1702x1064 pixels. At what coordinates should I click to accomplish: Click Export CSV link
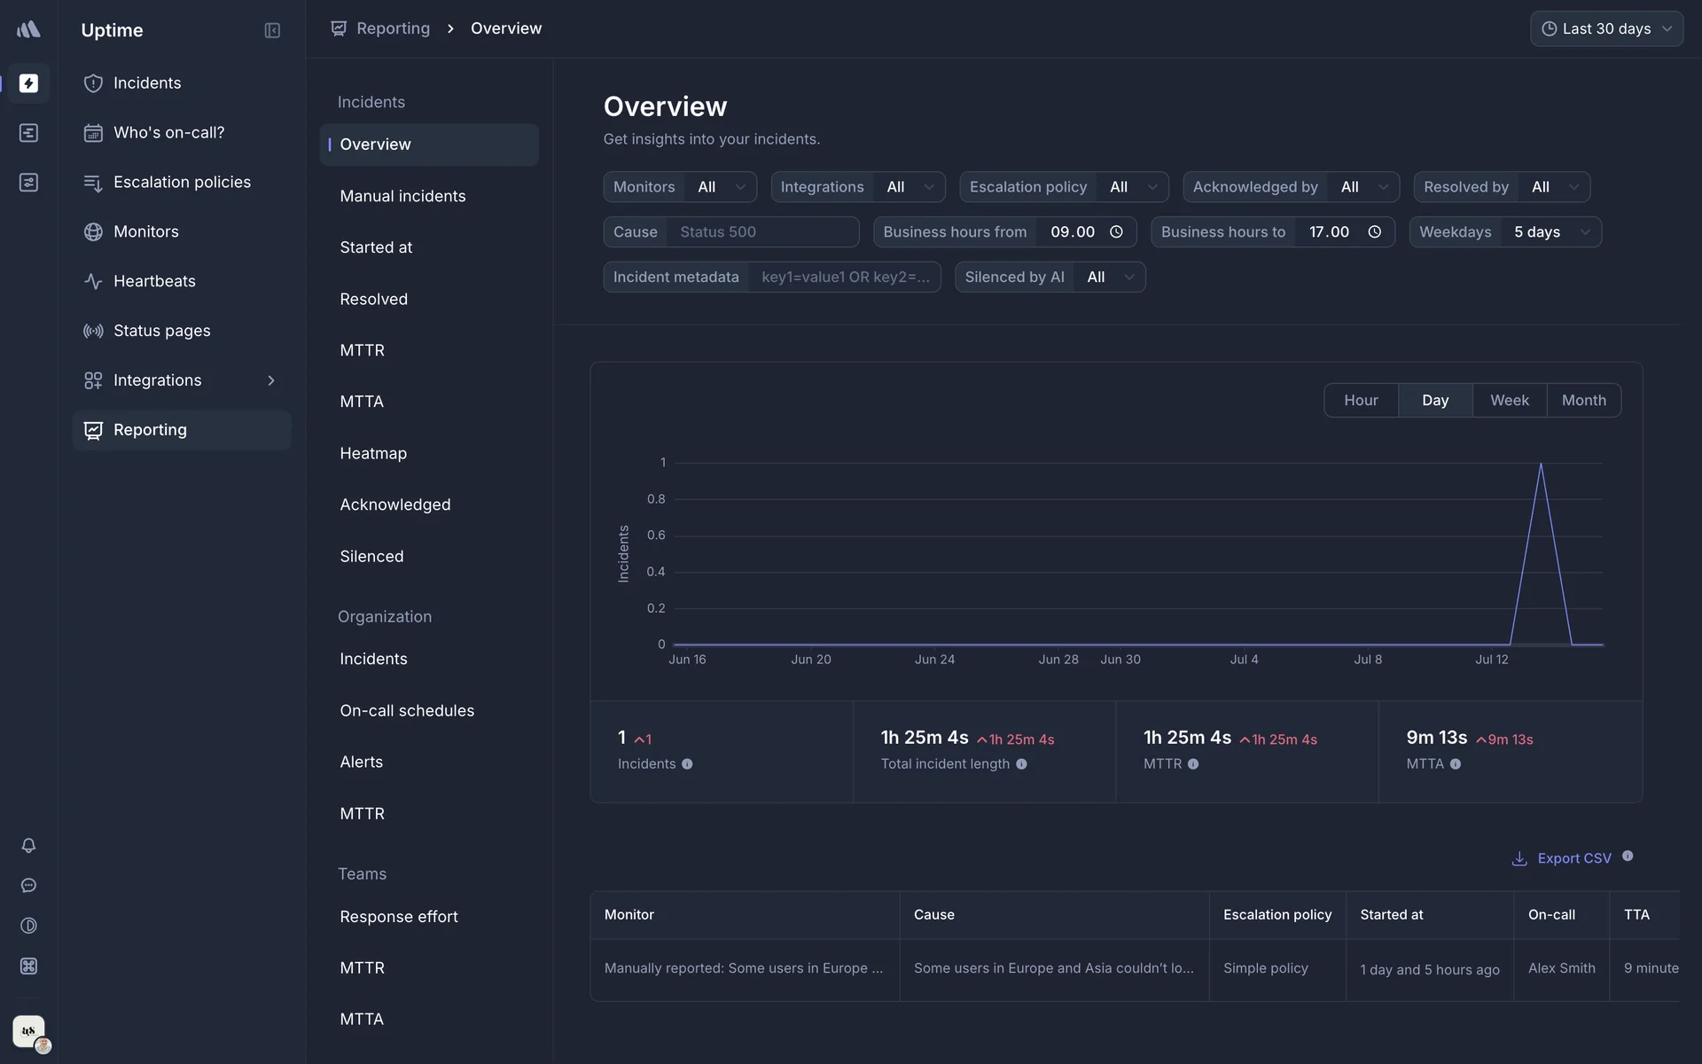click(x=1573, y=858)
